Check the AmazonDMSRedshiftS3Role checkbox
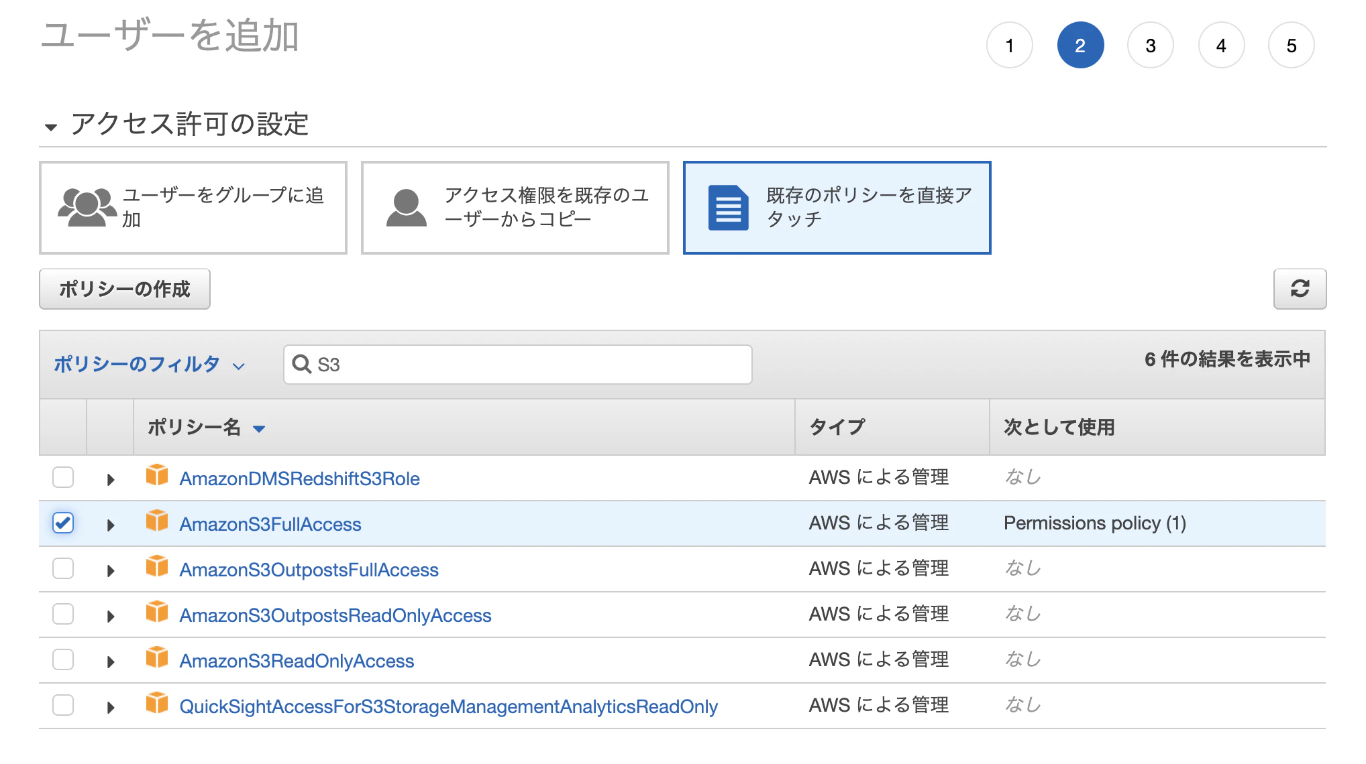This screenshot has width=1366, height=764. tap(63, 478)
